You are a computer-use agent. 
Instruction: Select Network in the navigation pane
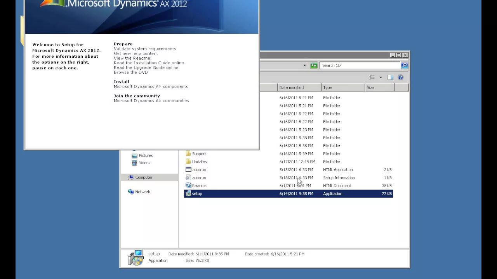142,192
